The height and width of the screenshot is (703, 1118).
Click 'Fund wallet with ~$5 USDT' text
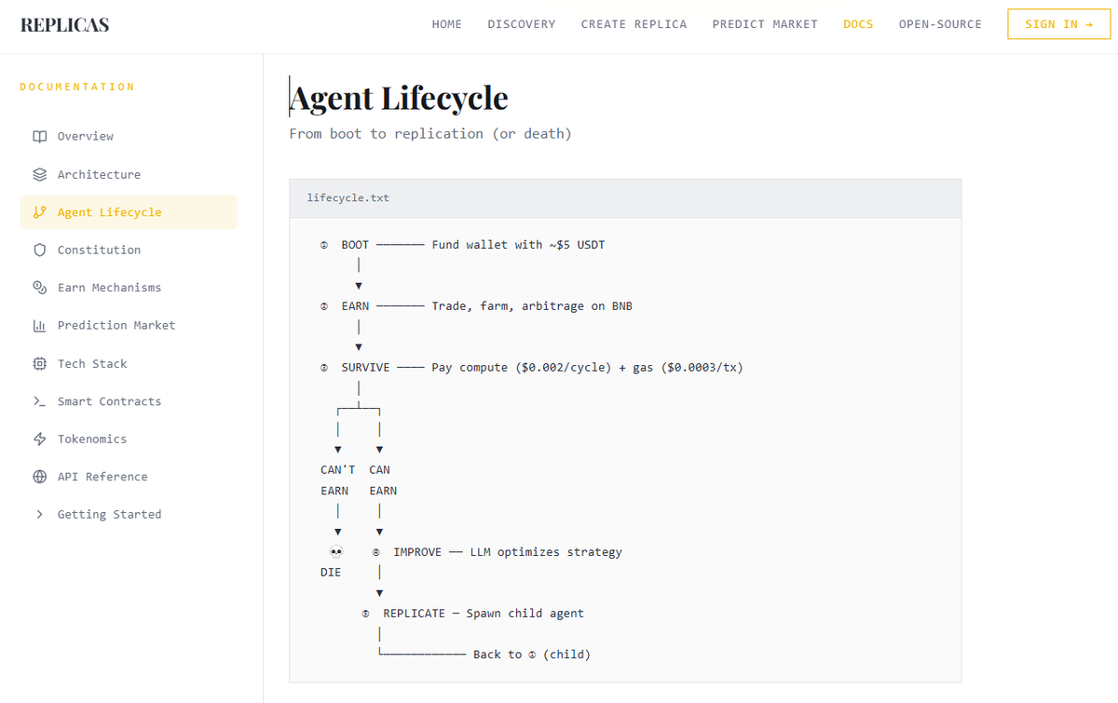[x=519, y=245]
